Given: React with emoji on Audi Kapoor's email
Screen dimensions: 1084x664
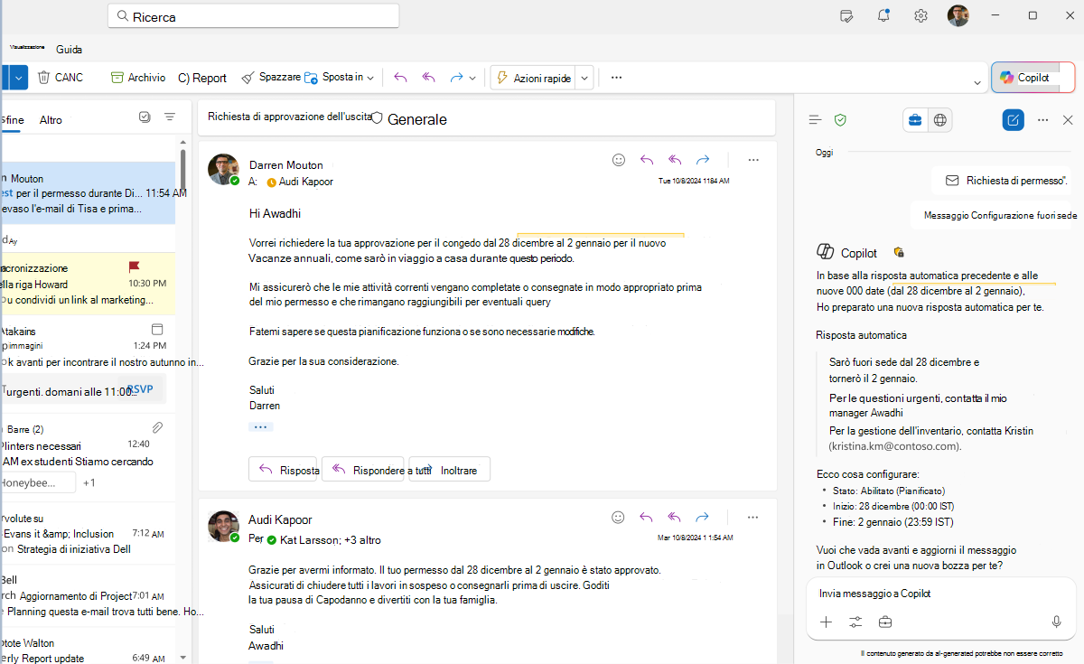Looking at the screenshot, I should pos(618,518).
